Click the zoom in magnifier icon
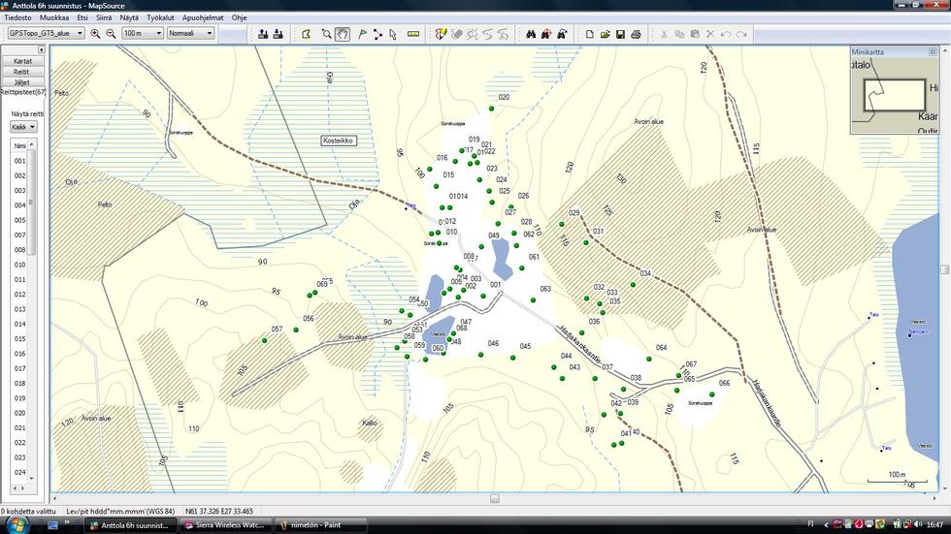Screen dimensions: 951x534 [95, 34]
